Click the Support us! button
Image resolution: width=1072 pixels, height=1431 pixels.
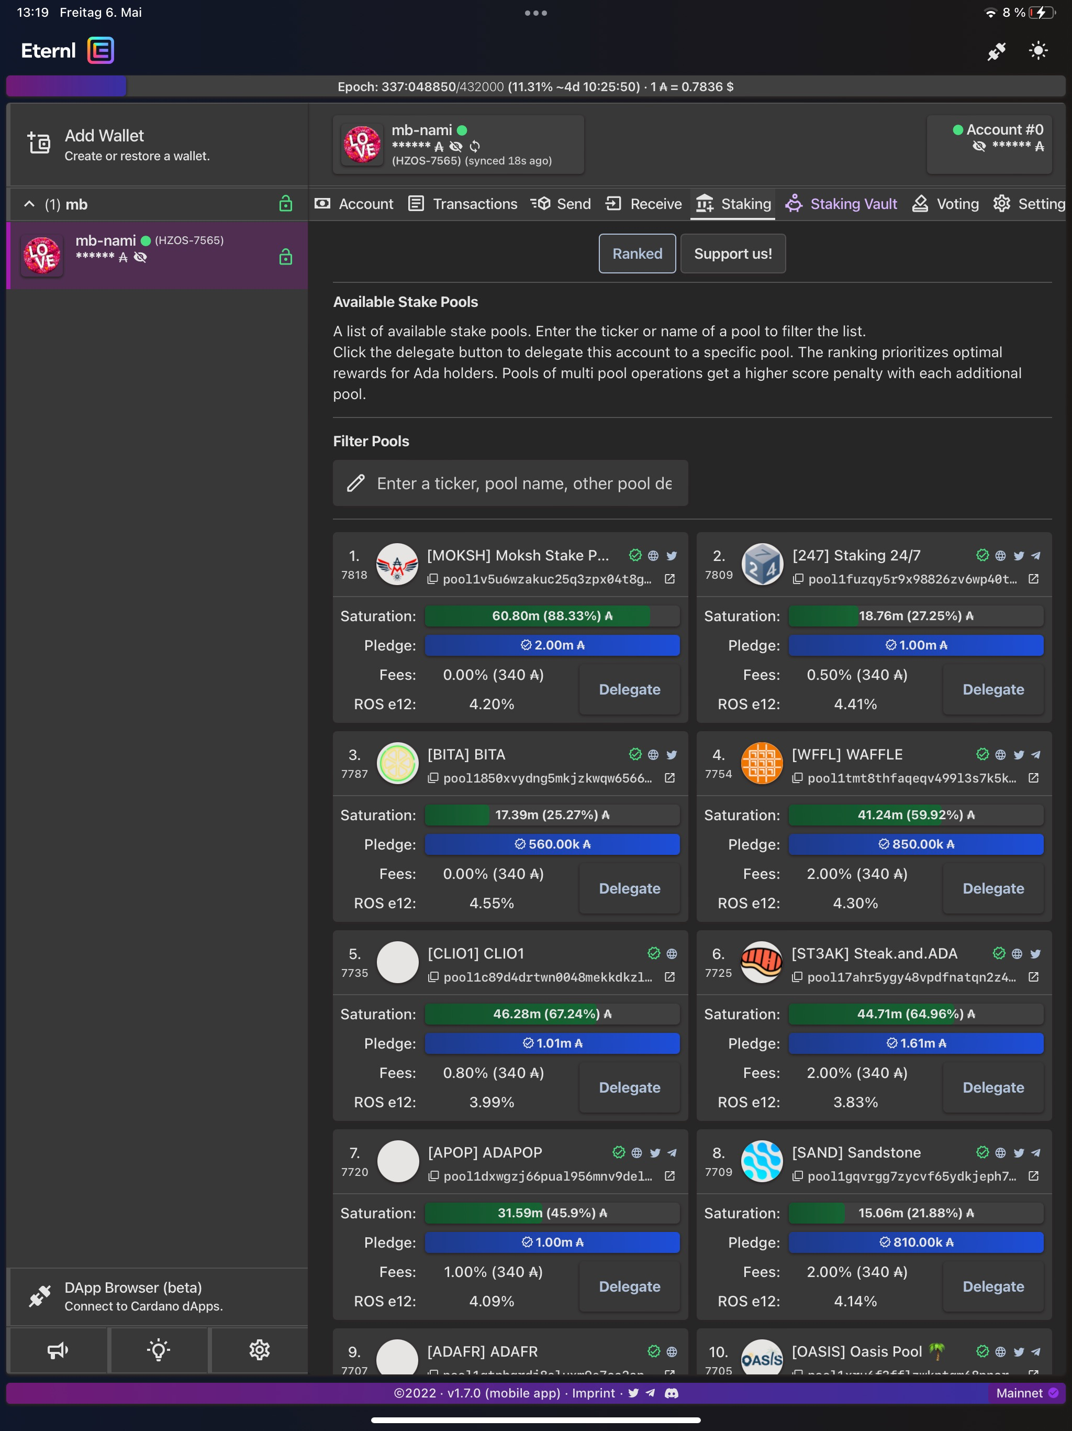[x=733, y=254]
